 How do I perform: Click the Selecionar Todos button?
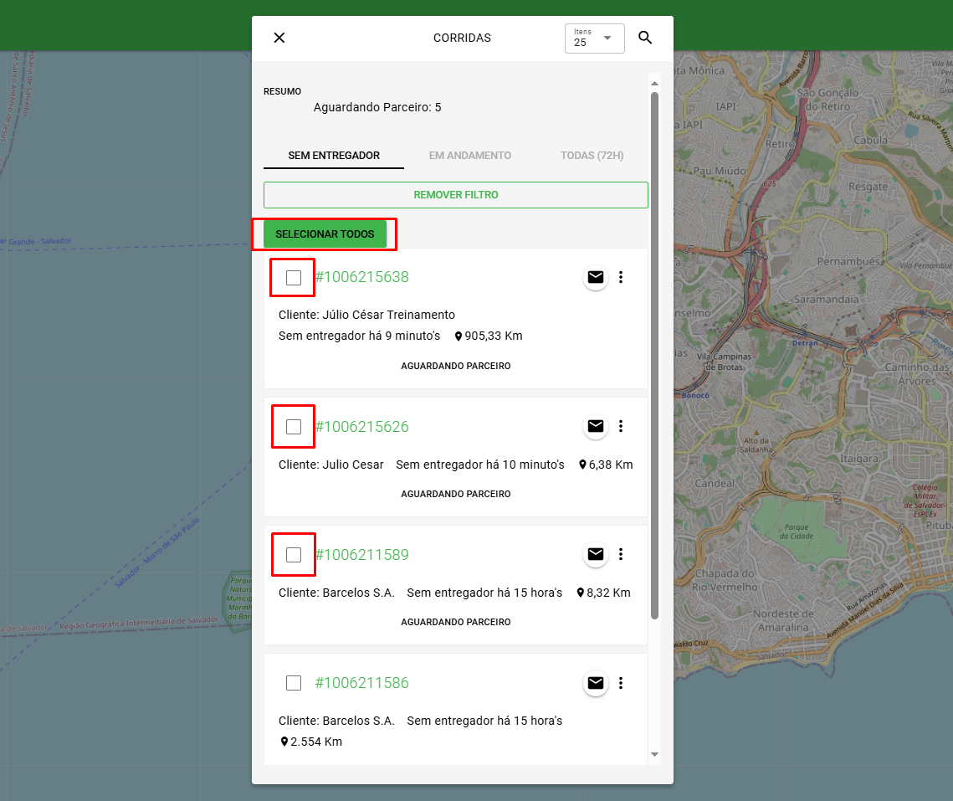pos(325,234)
